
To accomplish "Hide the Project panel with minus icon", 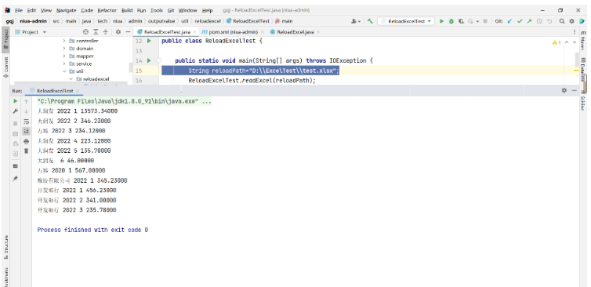I will click(x=128, y=32).
